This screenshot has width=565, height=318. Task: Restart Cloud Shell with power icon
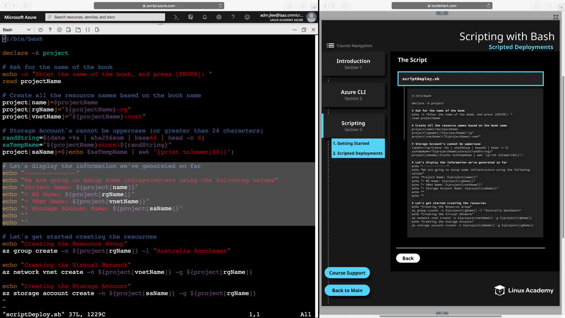pyautogui.click(x=41, y=30)
